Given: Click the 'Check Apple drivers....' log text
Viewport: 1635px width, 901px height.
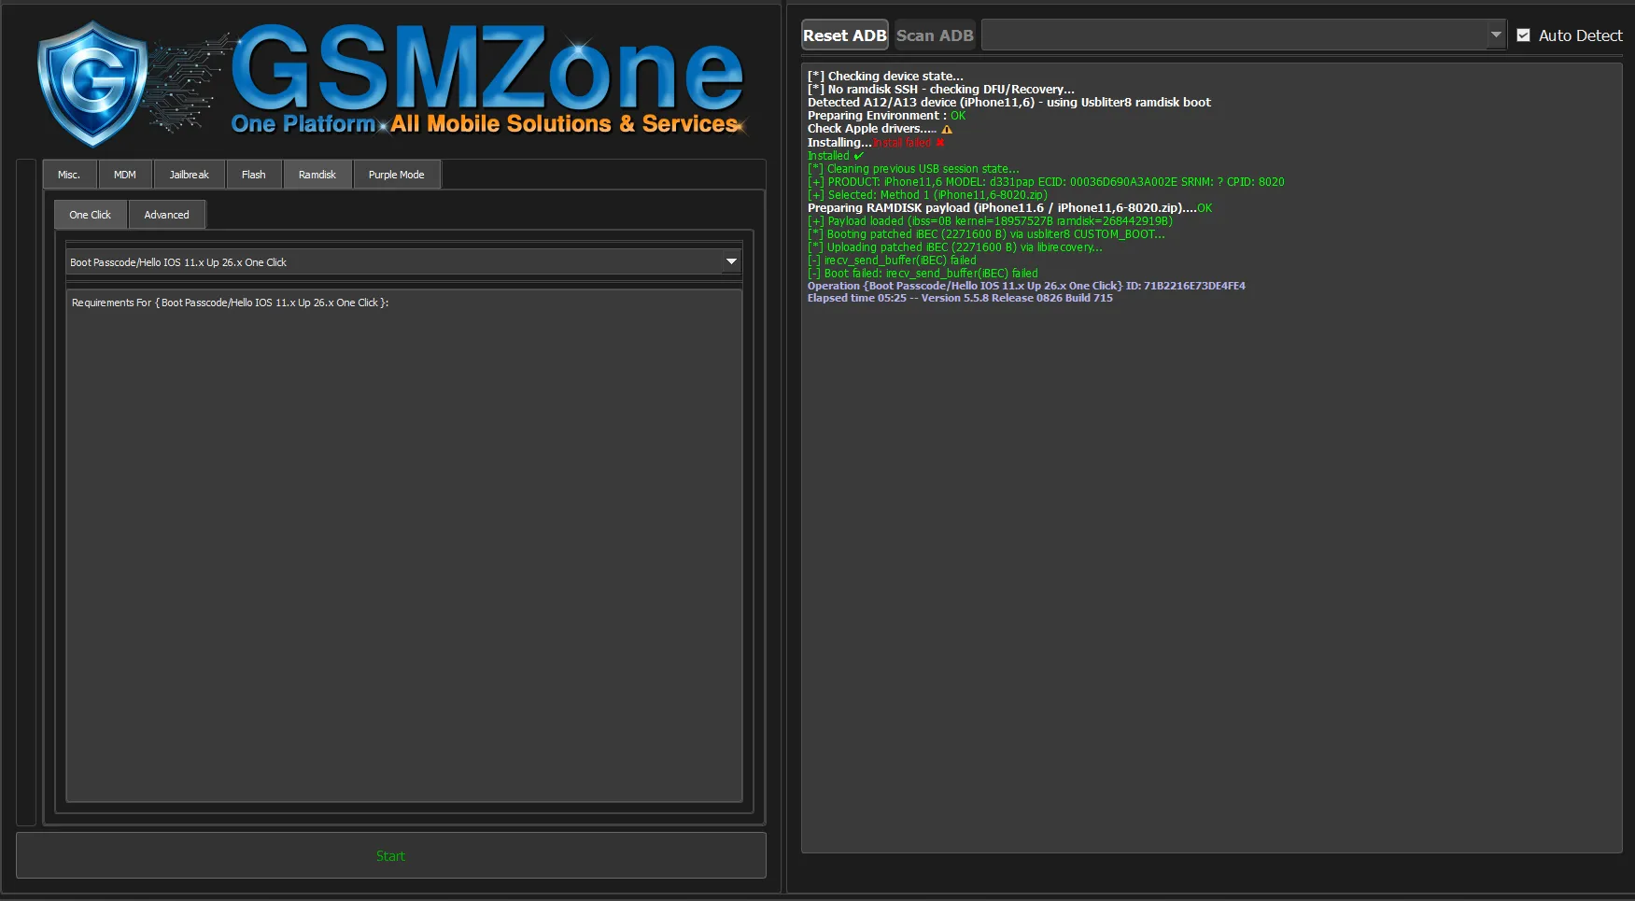Looking at the screenshot, I should point(872,129).
